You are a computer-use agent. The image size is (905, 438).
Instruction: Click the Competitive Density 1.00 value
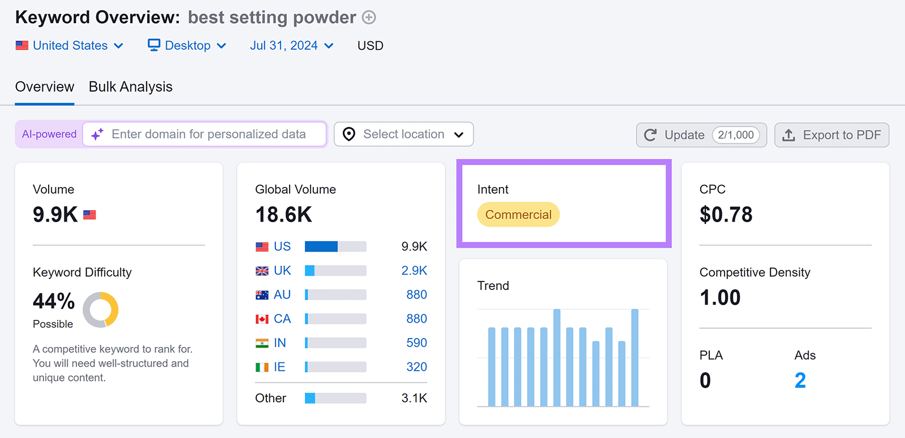coord(720,298)
